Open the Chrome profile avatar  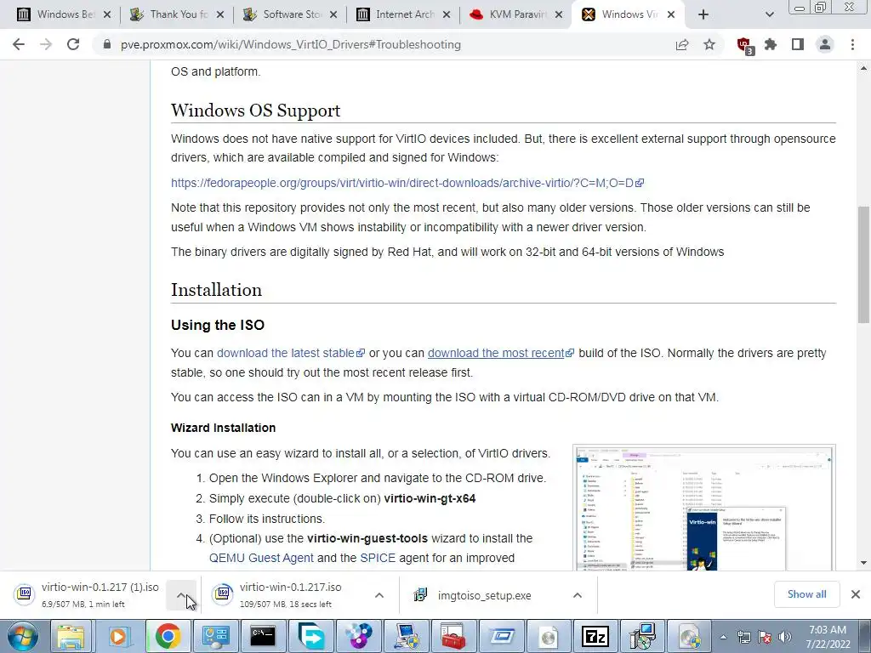(825, 44)
